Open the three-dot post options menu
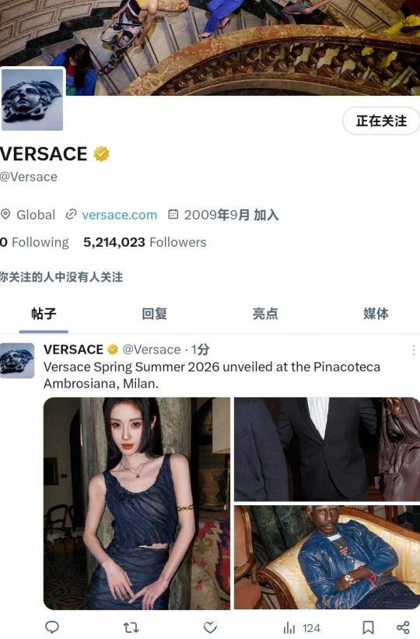 [413, 350]
